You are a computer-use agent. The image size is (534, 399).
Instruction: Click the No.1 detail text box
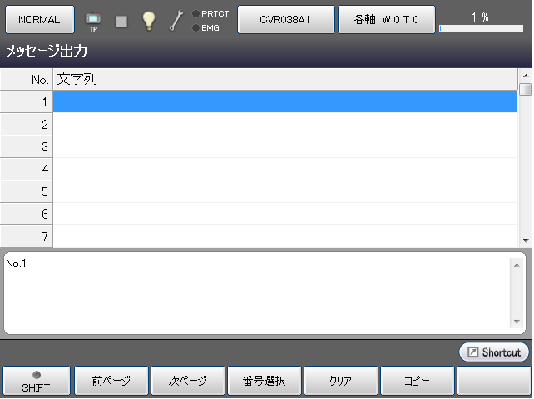(256, 293)
